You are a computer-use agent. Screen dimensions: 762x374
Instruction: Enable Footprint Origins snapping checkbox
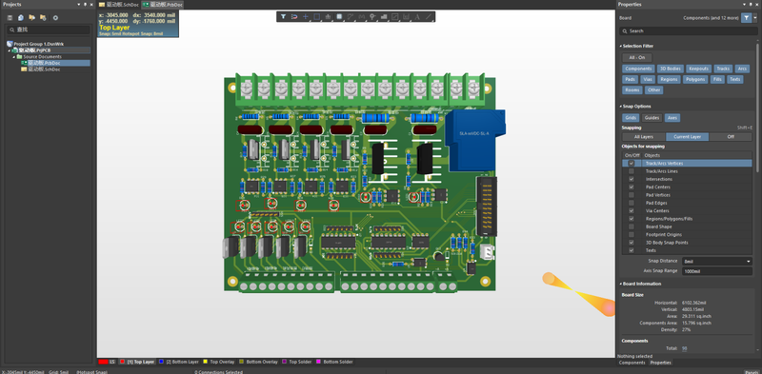632,235
